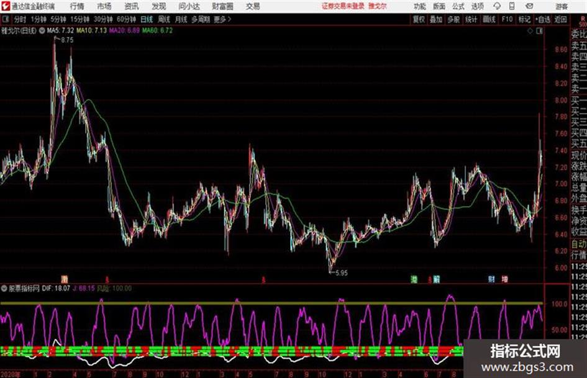Click the J: 68.15 value label
This screenshot has height=378, width=587.
coord(83,289)
